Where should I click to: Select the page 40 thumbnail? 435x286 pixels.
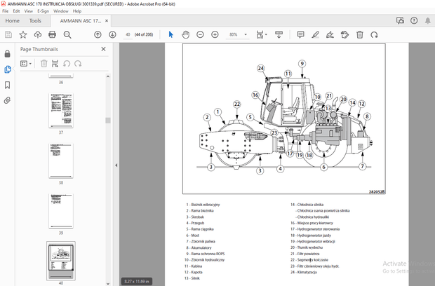[61, 261]
